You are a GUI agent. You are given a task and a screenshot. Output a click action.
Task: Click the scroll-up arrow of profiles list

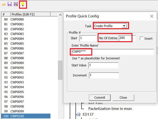[x=60, y=15]
